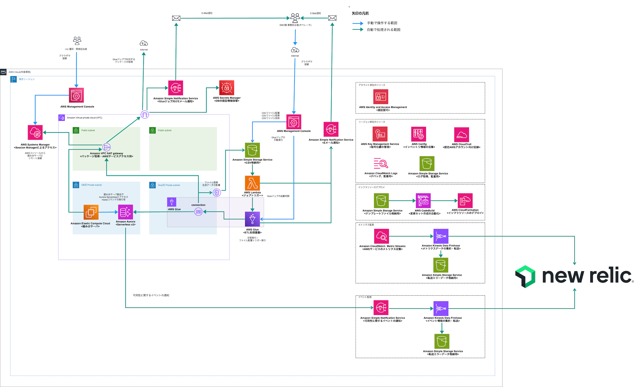Click the AWS CodeBuild icon
634x387 pixels.
click(423, 201)
